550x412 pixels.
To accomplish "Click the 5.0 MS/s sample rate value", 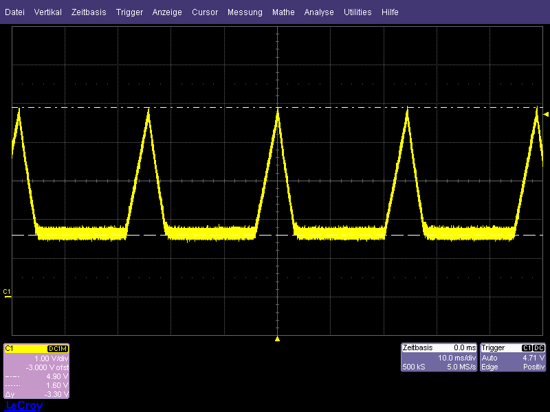I will (x=461, y=367).
